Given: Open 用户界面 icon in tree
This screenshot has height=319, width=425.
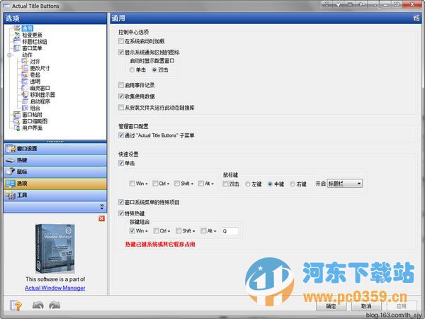Looking at the screenshot, I should tap(17, 128).
